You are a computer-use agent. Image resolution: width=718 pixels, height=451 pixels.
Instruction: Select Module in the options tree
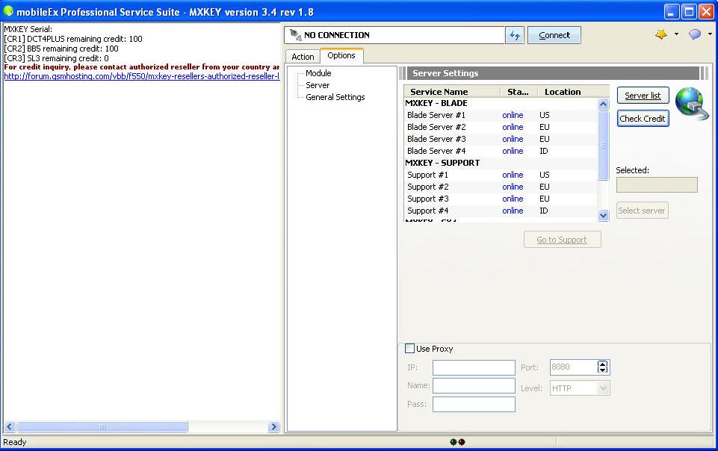coord(318,73)
